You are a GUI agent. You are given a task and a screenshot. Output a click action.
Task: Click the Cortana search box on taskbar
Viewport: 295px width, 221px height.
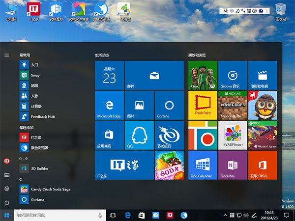tap(54, 215)
